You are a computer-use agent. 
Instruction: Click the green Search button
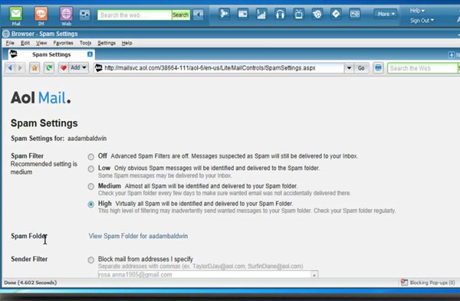(x=180, y=15)
